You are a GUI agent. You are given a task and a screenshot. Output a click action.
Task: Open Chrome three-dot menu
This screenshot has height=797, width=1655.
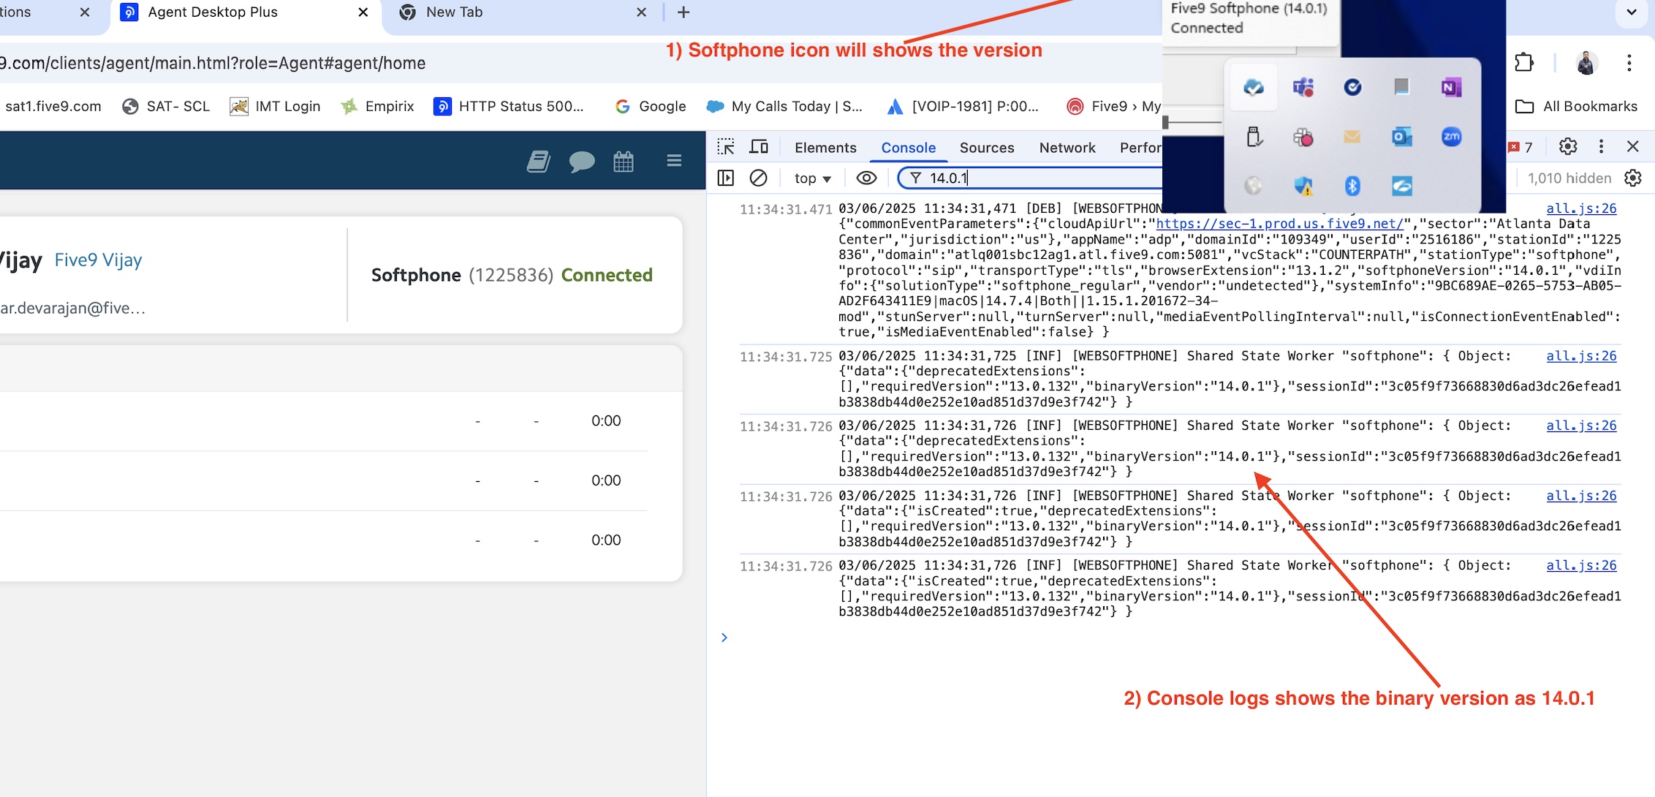tap(1629, 63)
